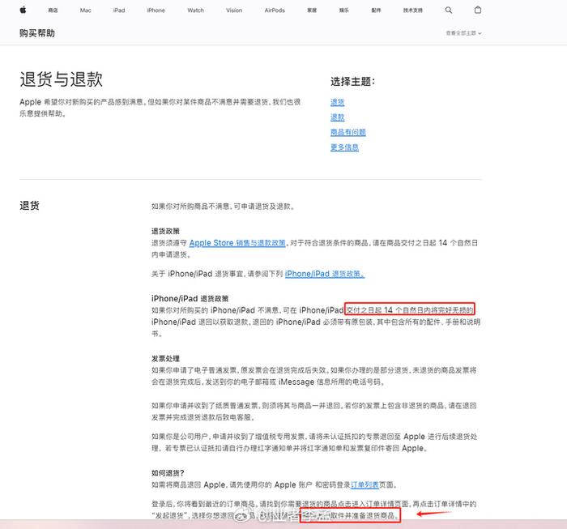
Task: Click the Apple logo in the navigation bar
Action: (23, 10)
